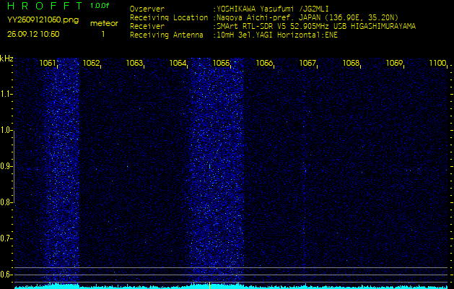Click the 1051 time marker
Viewport: 454px width, 289px height.
click(48, 63)
